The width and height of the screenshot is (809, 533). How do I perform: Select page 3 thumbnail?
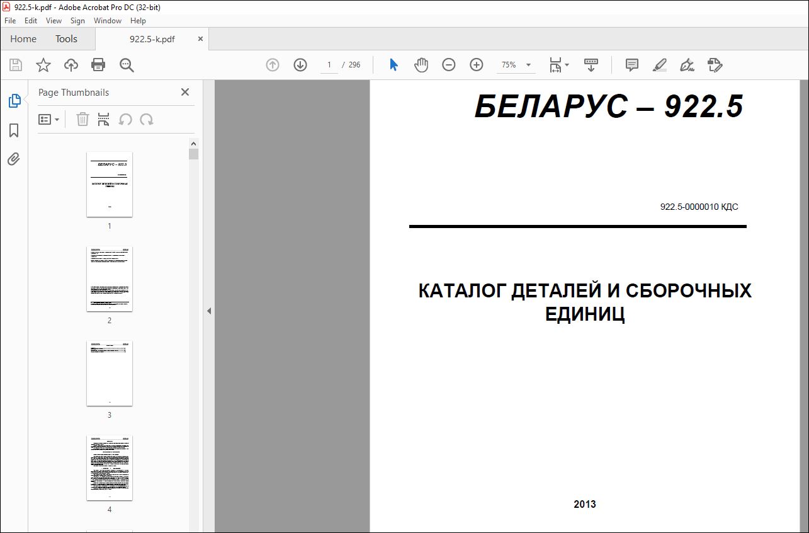click(x=110, y=374)
